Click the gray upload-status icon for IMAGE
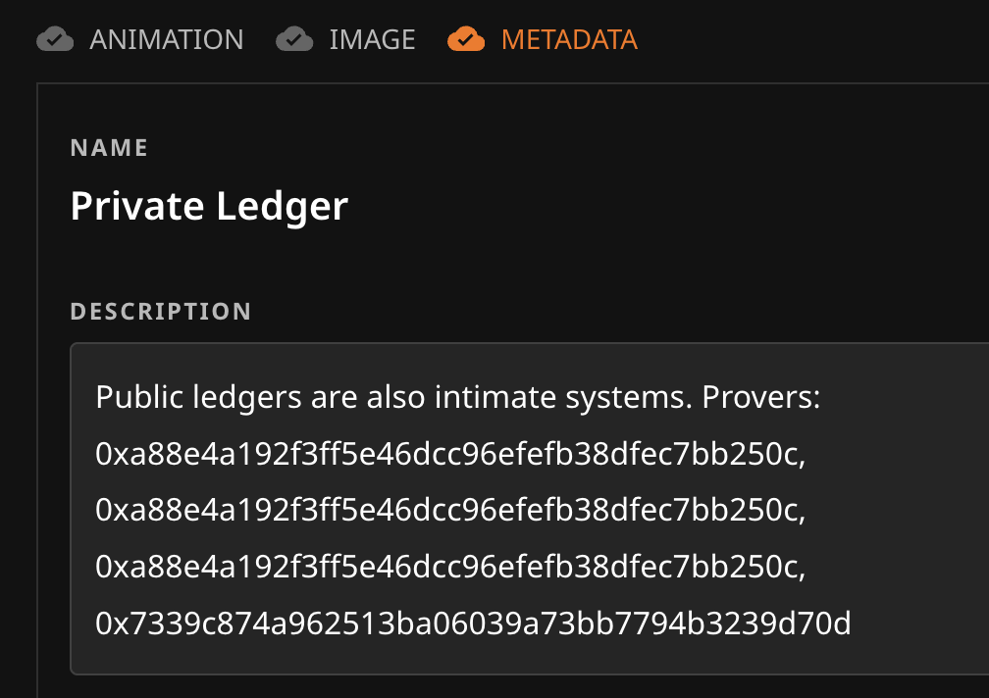The height and width of the screenshot is (698, 989). 294,39
